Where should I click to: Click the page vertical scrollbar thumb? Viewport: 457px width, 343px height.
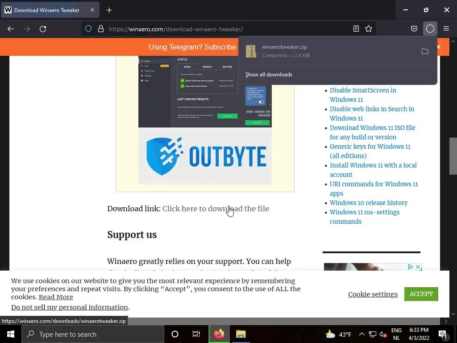tap(453, 156)
